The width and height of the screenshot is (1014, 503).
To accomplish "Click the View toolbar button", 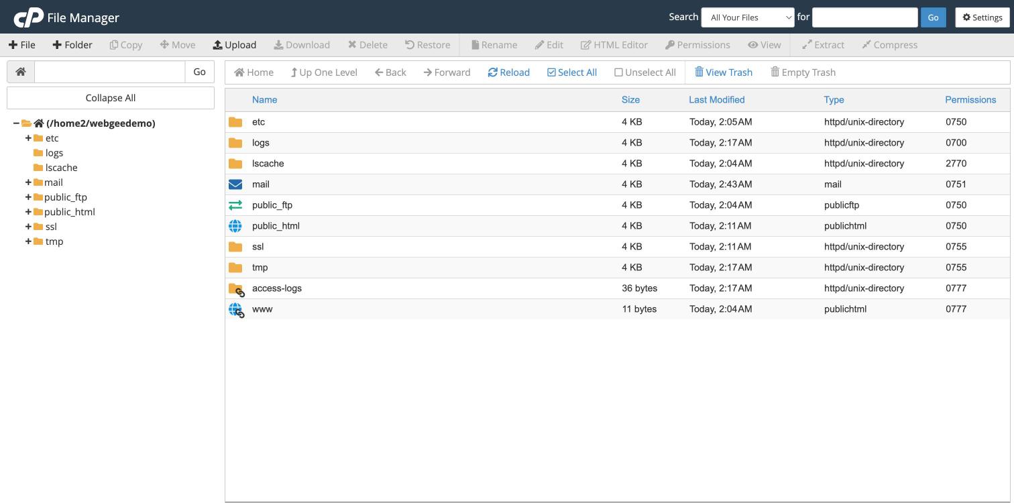I will (765, 45).
